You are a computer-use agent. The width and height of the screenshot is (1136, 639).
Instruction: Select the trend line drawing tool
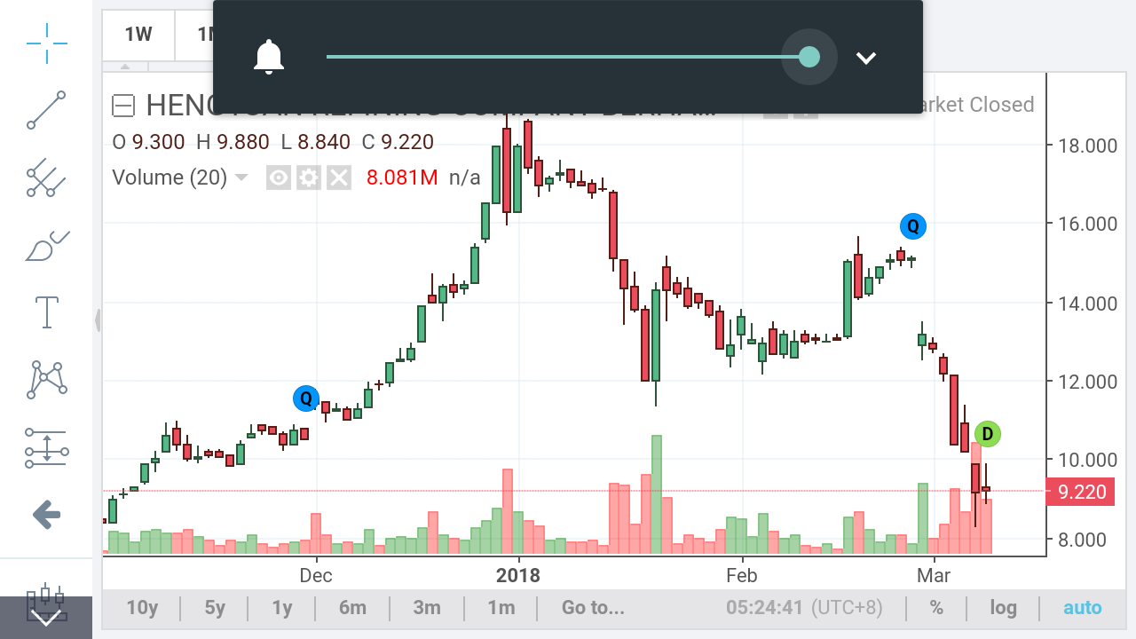click(46, 110)
